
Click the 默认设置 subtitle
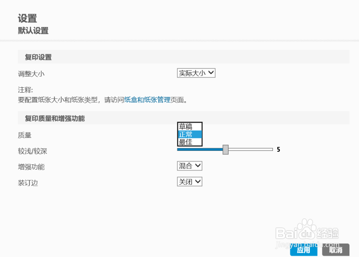(33, 30)
